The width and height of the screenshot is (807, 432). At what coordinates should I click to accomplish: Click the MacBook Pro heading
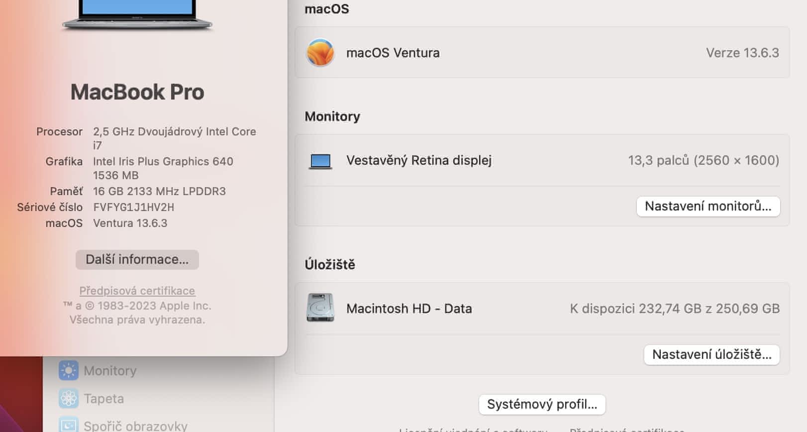pos(137,92)
